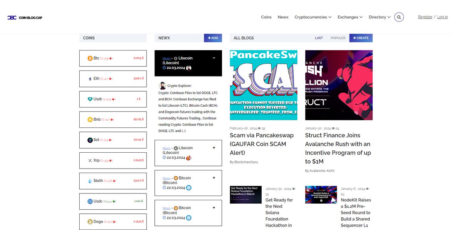Click News link in expanded Litecoin card
The width and height of the screenshot is (453, 230).
click(166, 58)
